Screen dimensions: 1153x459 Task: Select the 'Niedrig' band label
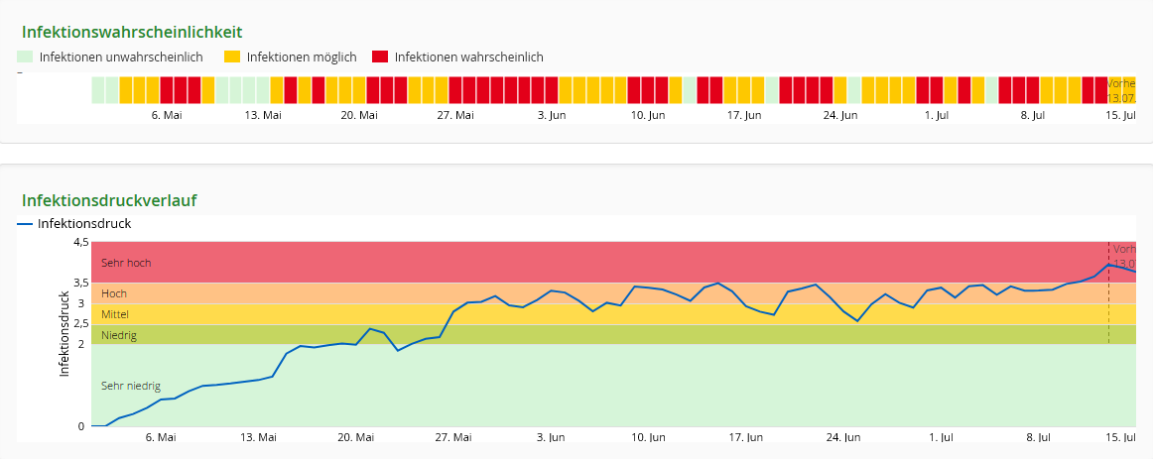[x=119, y=335]
